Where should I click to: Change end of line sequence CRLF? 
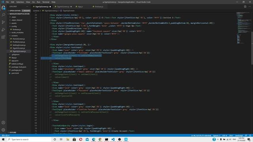pos(231,136)
